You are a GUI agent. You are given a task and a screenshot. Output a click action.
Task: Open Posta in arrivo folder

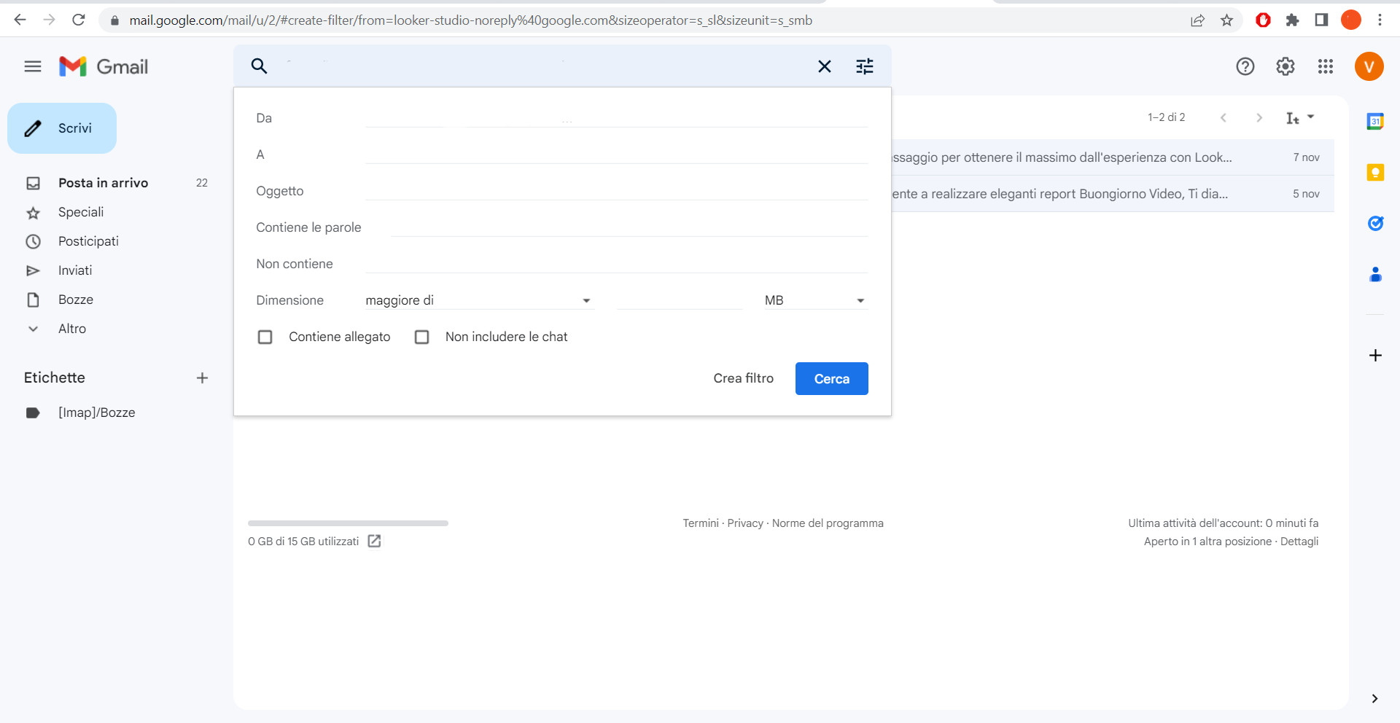point(103,183)
